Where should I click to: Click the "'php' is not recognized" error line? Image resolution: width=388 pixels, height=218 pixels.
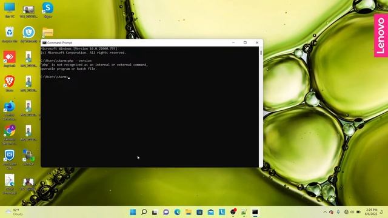point(95,65)
